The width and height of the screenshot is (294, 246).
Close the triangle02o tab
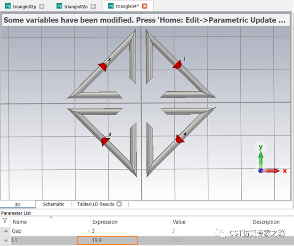pos(93,7)
